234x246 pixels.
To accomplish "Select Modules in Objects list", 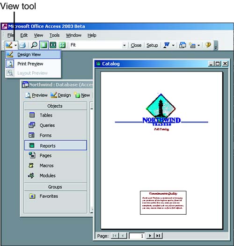I will 55,175.
